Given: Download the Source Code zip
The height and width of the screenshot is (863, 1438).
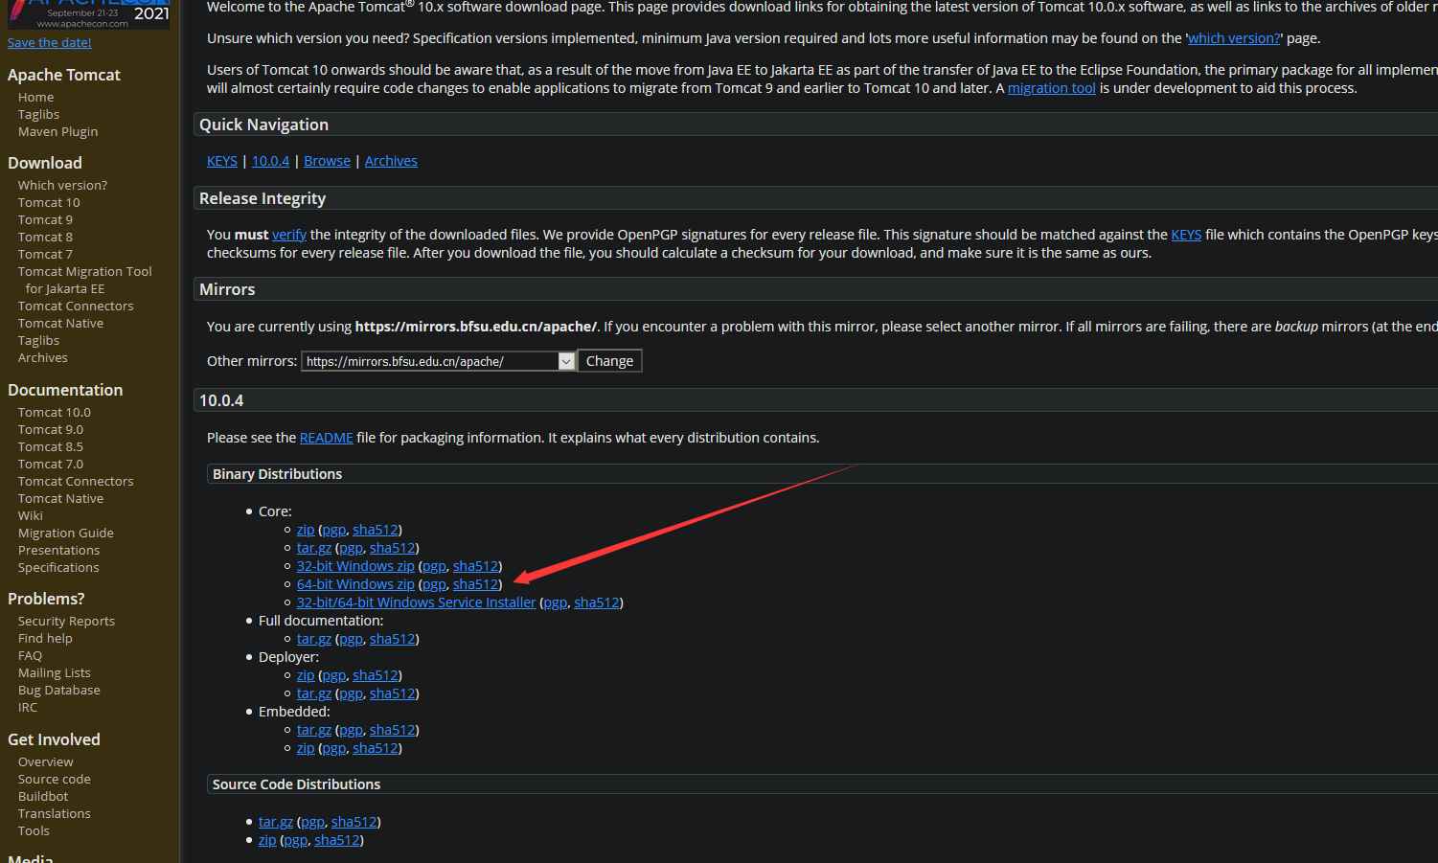Looking at the screenshot, I should [x=267, y=840].
